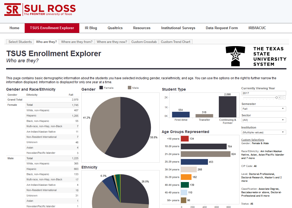Click the year slider handle
292x208 pixels.
[x=277, y=98]
